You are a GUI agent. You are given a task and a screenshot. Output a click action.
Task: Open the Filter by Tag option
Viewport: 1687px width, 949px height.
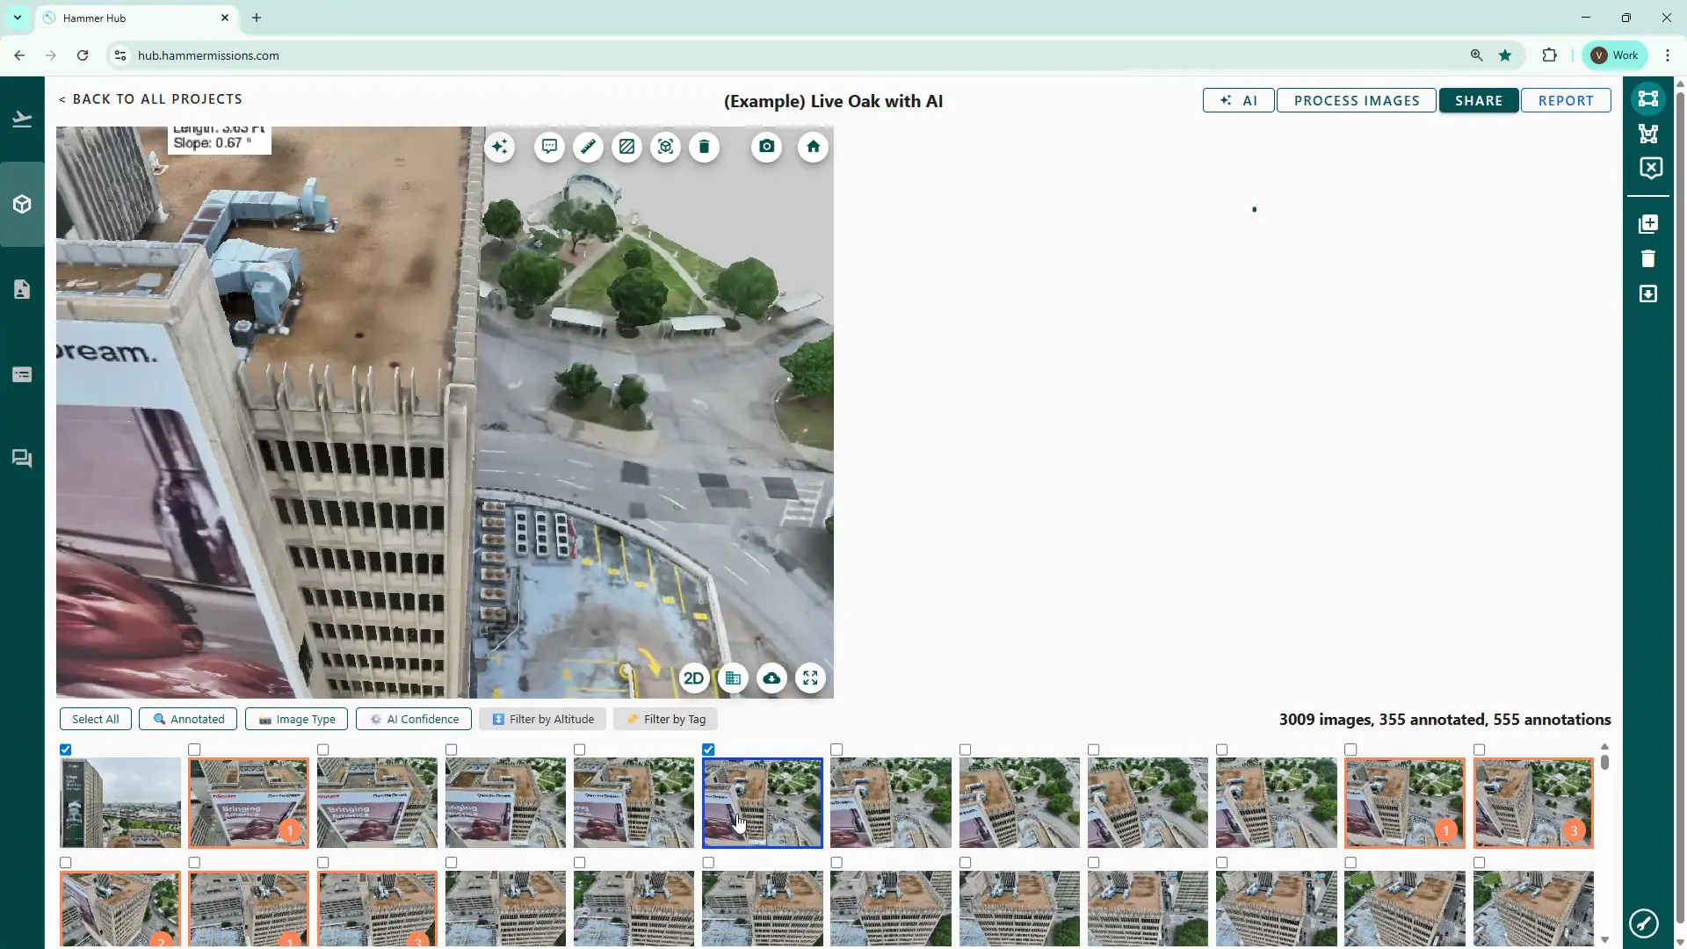point(665,719)
